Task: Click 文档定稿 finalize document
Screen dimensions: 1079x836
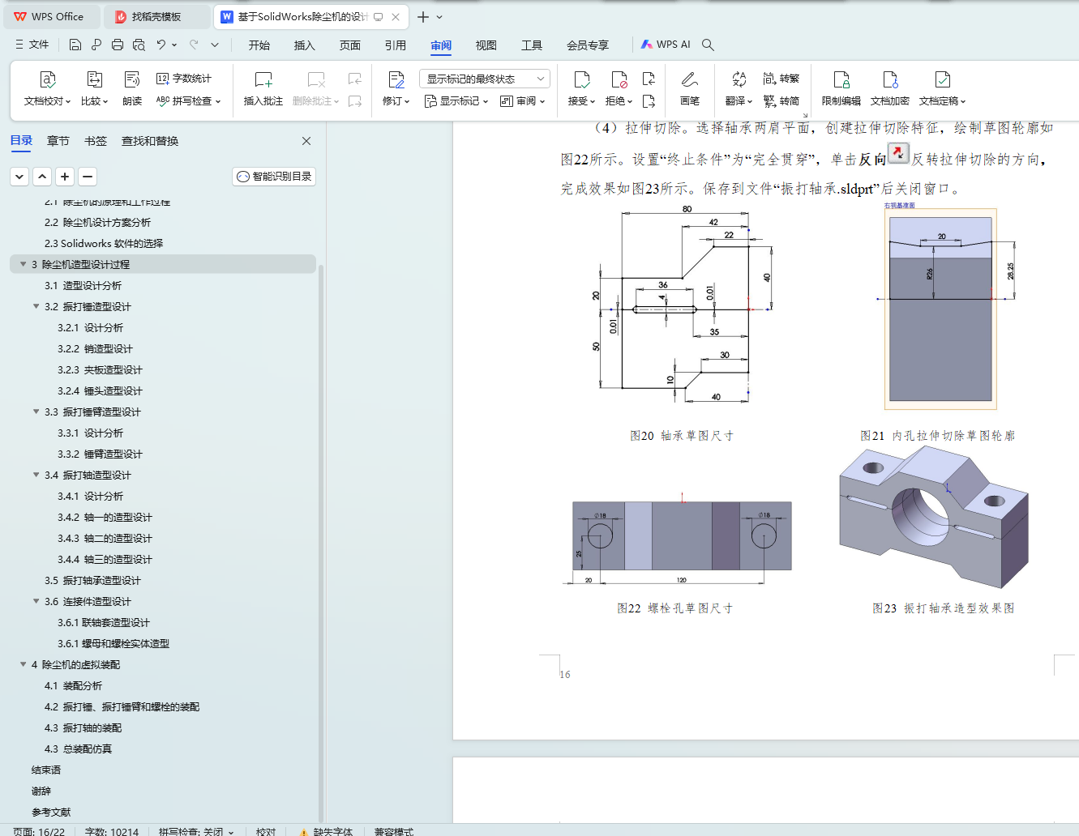Action: (942, 89)
